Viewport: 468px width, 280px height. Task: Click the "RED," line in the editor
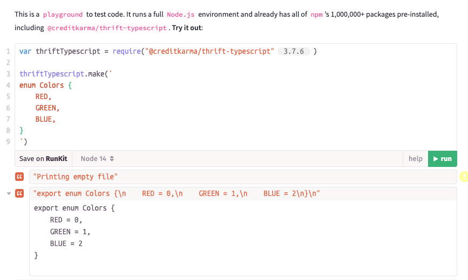[43, 96]
